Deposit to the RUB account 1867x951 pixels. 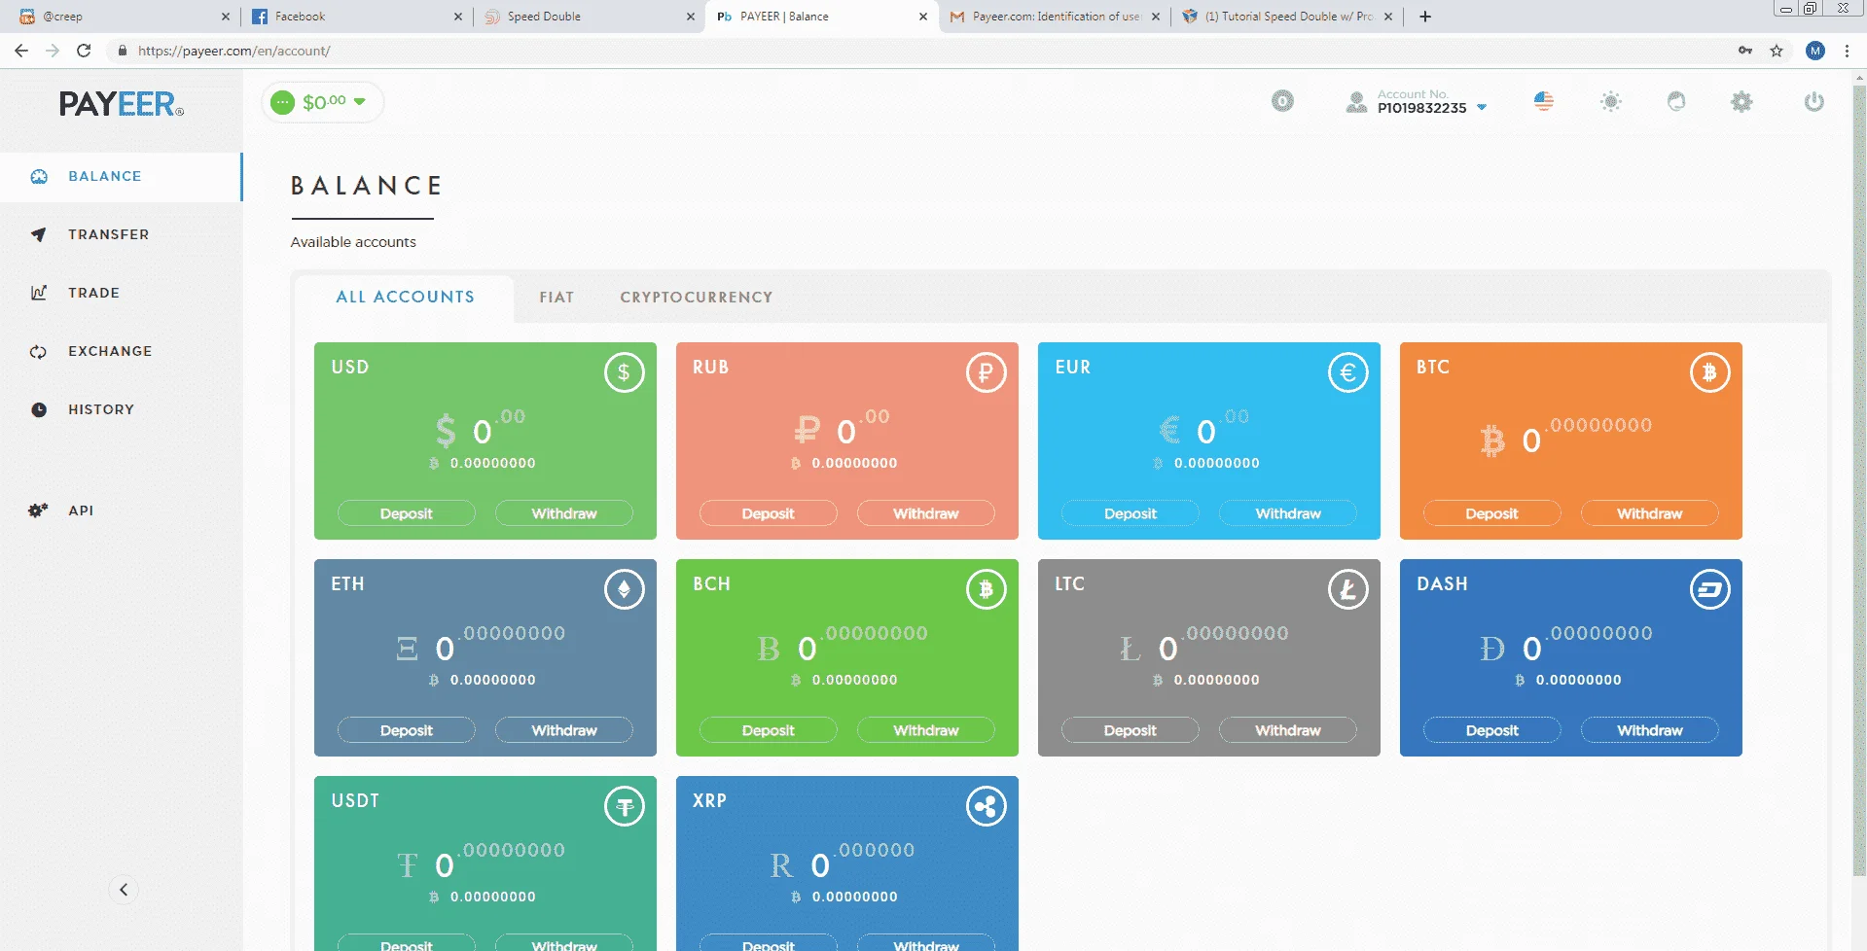click(x=769, y=513)
